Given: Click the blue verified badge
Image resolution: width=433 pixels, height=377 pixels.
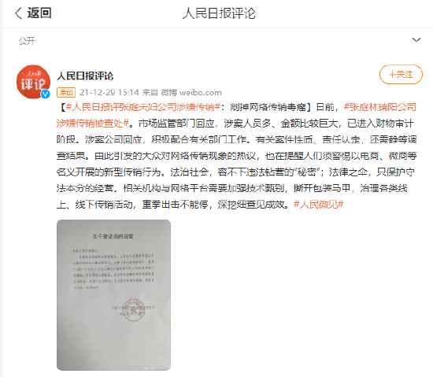Looking at the screenshot, I should pos(46,94).
